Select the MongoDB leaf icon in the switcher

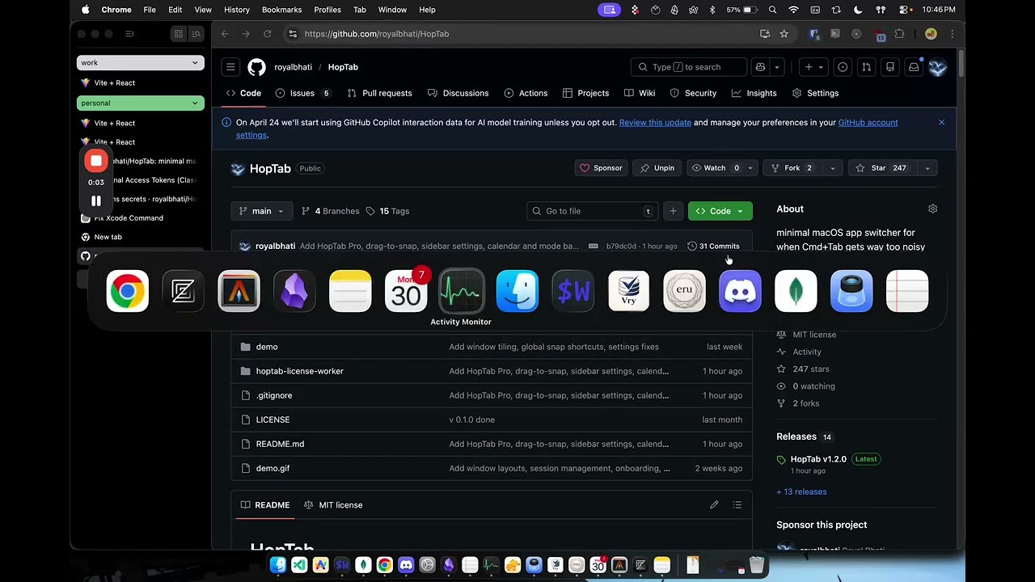(x=796, y=291)
